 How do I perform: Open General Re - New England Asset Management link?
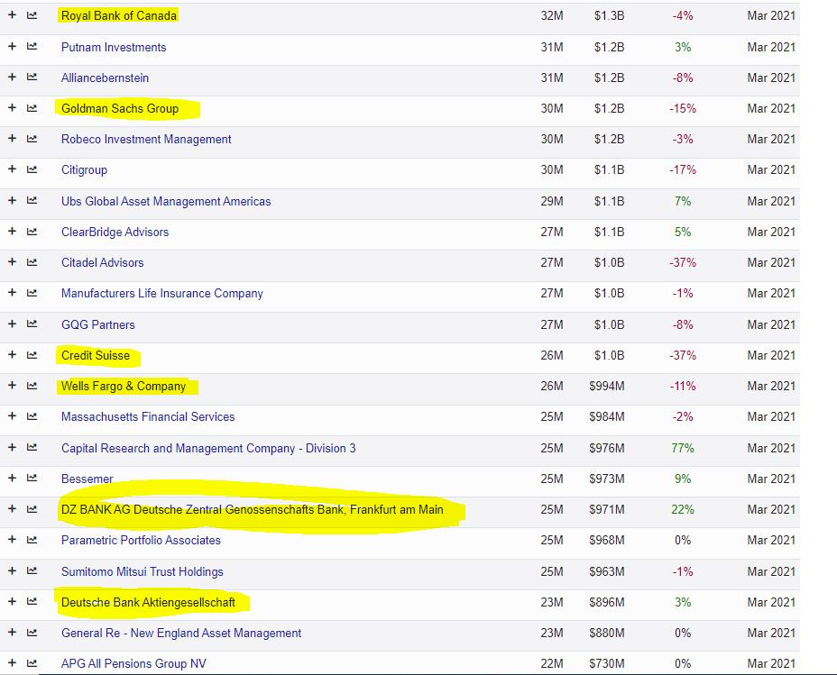[181, 633]
